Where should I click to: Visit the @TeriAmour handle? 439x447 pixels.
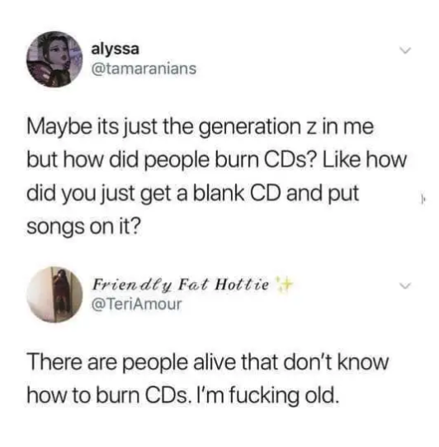[136, 303]
